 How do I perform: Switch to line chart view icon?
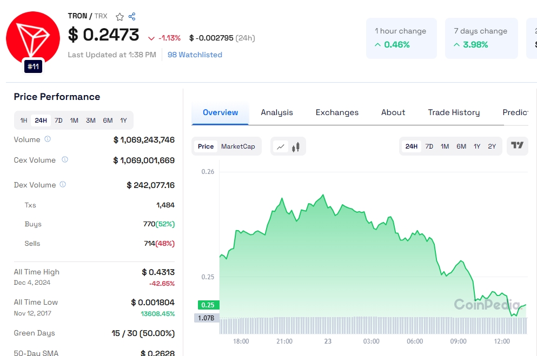(x=281, y=146)
